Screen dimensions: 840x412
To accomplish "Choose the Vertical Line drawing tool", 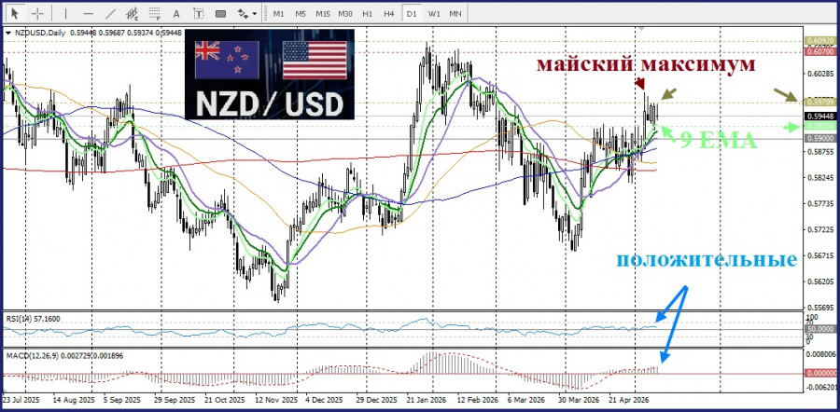I will click(x=66, y=13).
